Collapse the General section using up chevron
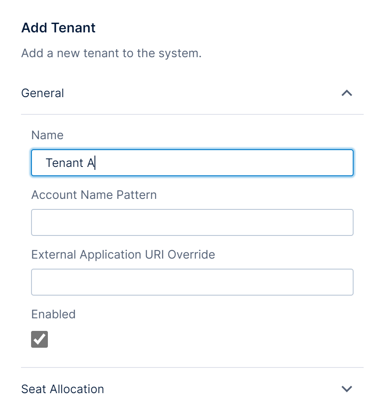The height and width of the screenshot is (415, 388). (x=346, y=93)
